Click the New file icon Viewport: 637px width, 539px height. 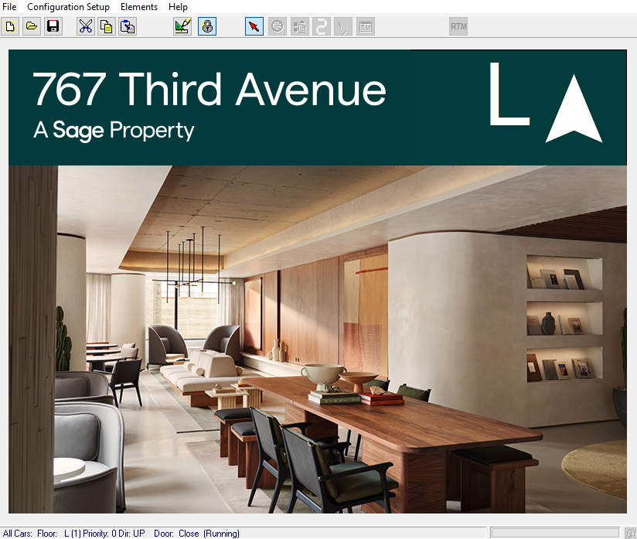pos(10,26)
